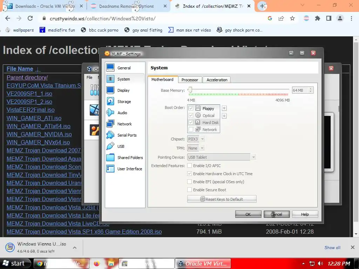359x269 pixels.
Task: Open the Parent directory link
Action: coord(27,77)
